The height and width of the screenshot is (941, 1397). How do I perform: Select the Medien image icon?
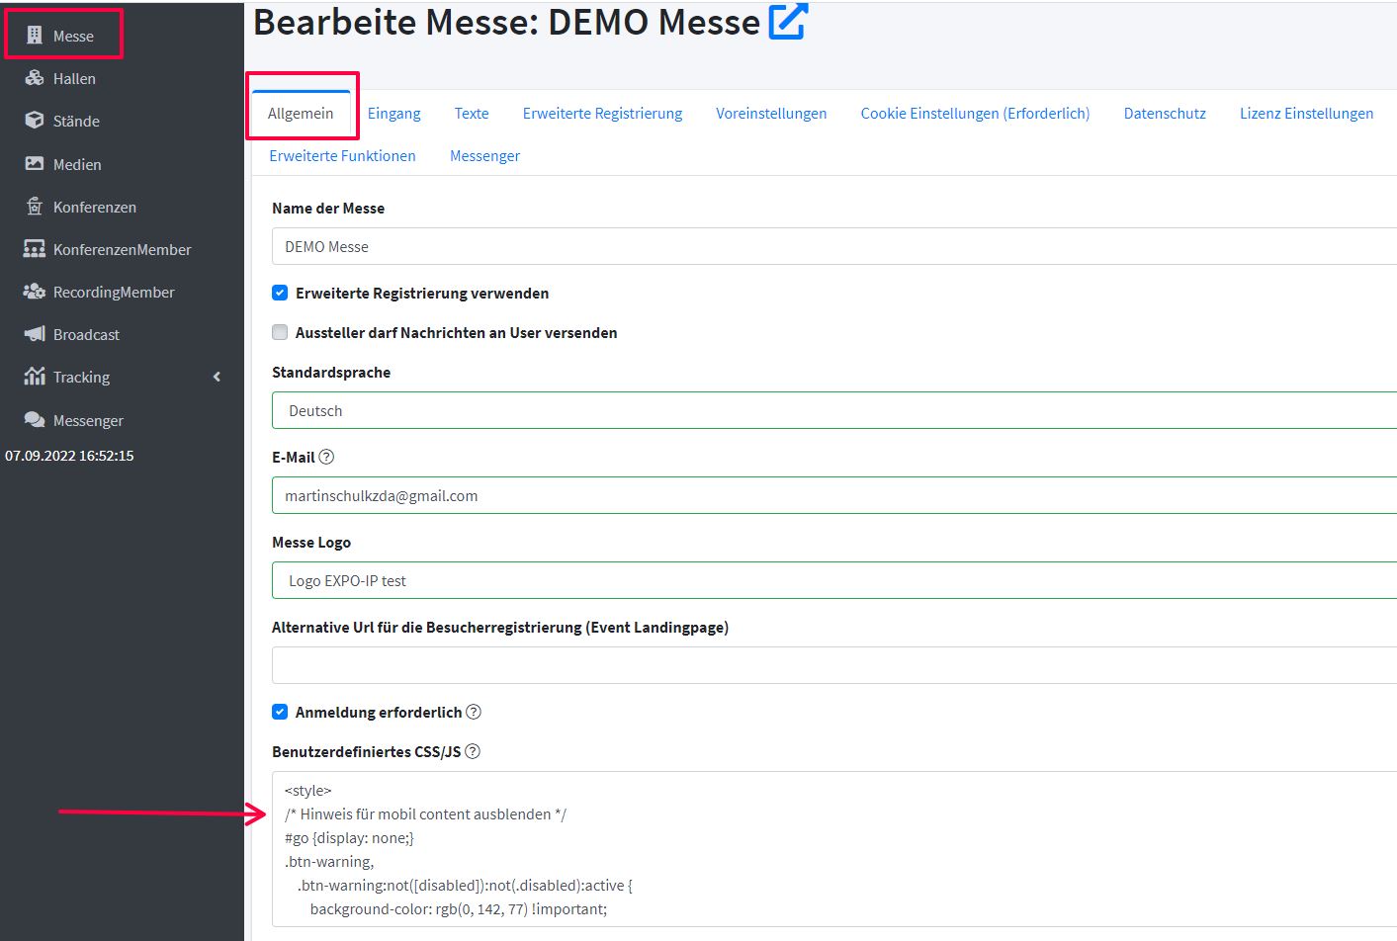pos(35,164)
